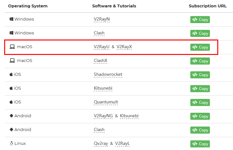Open the V2RayN tutorial link

point(101,19)
